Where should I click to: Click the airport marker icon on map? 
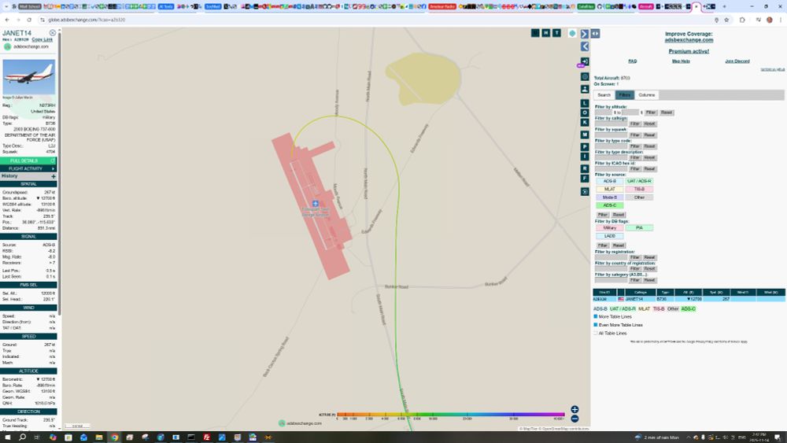click(x=316, y=203)
